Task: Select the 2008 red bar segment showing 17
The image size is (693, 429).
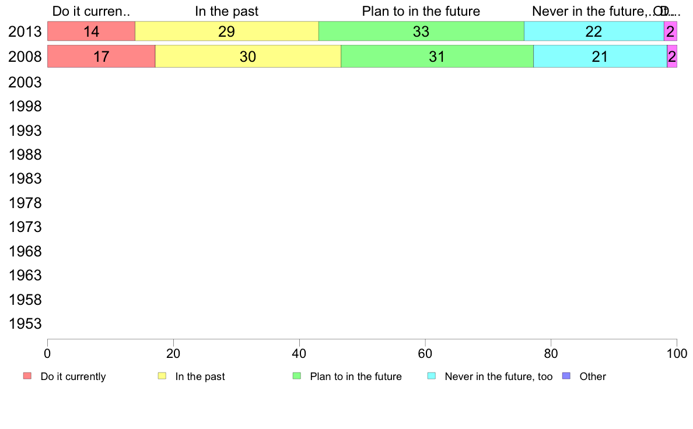Action: [x=101, y=56]
